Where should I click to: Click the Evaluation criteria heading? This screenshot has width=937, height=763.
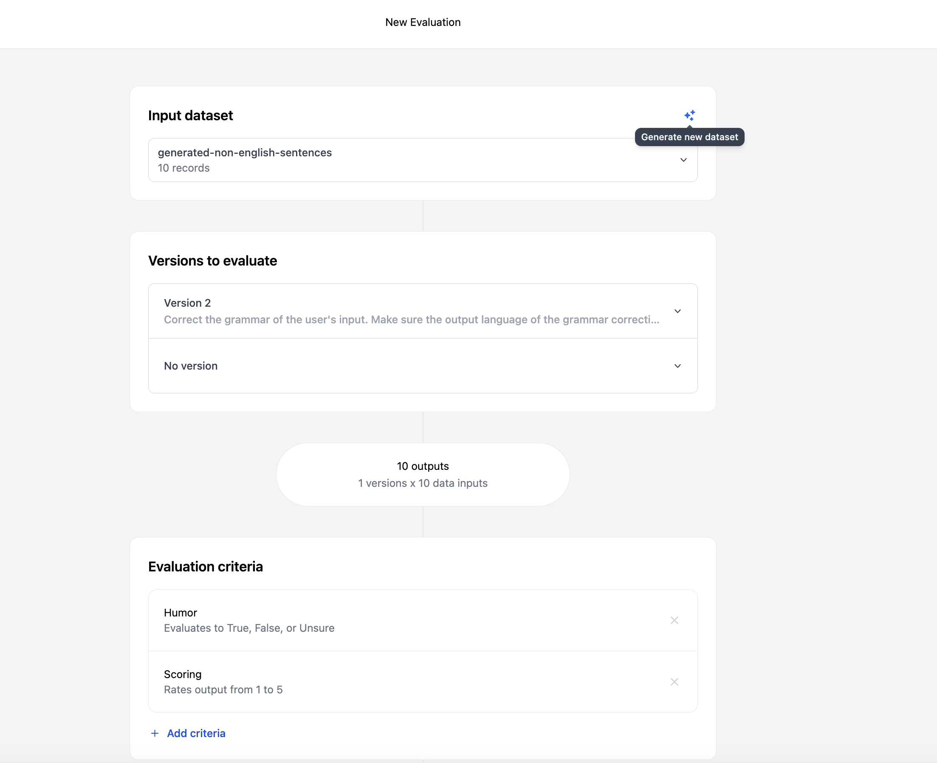coord(205,567)
